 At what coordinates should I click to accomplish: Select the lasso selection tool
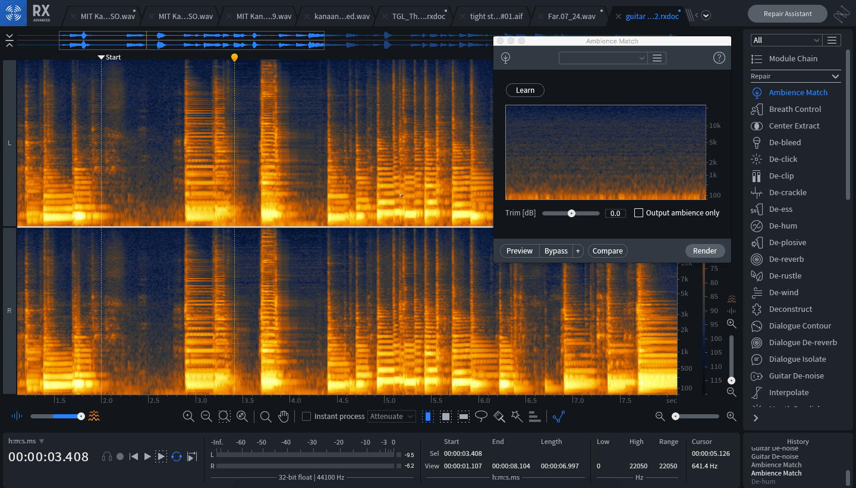(x=481, y=416)
